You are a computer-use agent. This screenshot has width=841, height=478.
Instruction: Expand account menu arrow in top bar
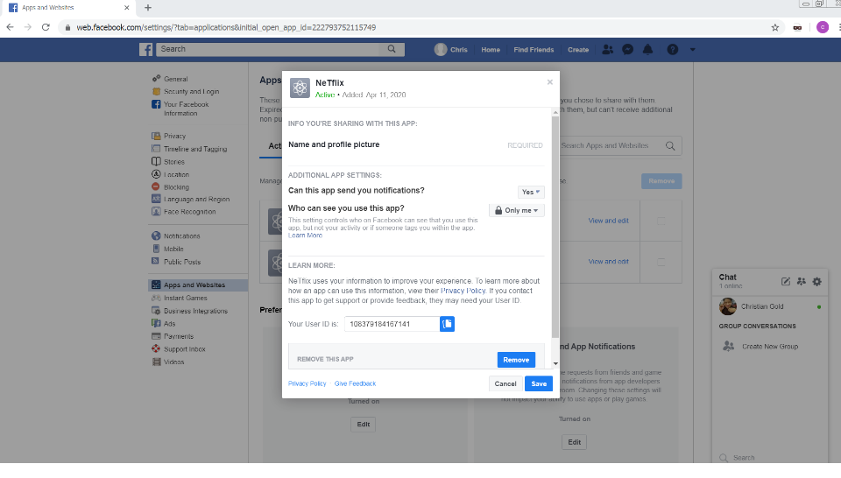[x=693, y=50]
